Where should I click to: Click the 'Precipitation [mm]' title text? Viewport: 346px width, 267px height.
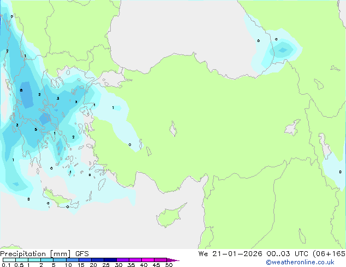pos(35,254)
